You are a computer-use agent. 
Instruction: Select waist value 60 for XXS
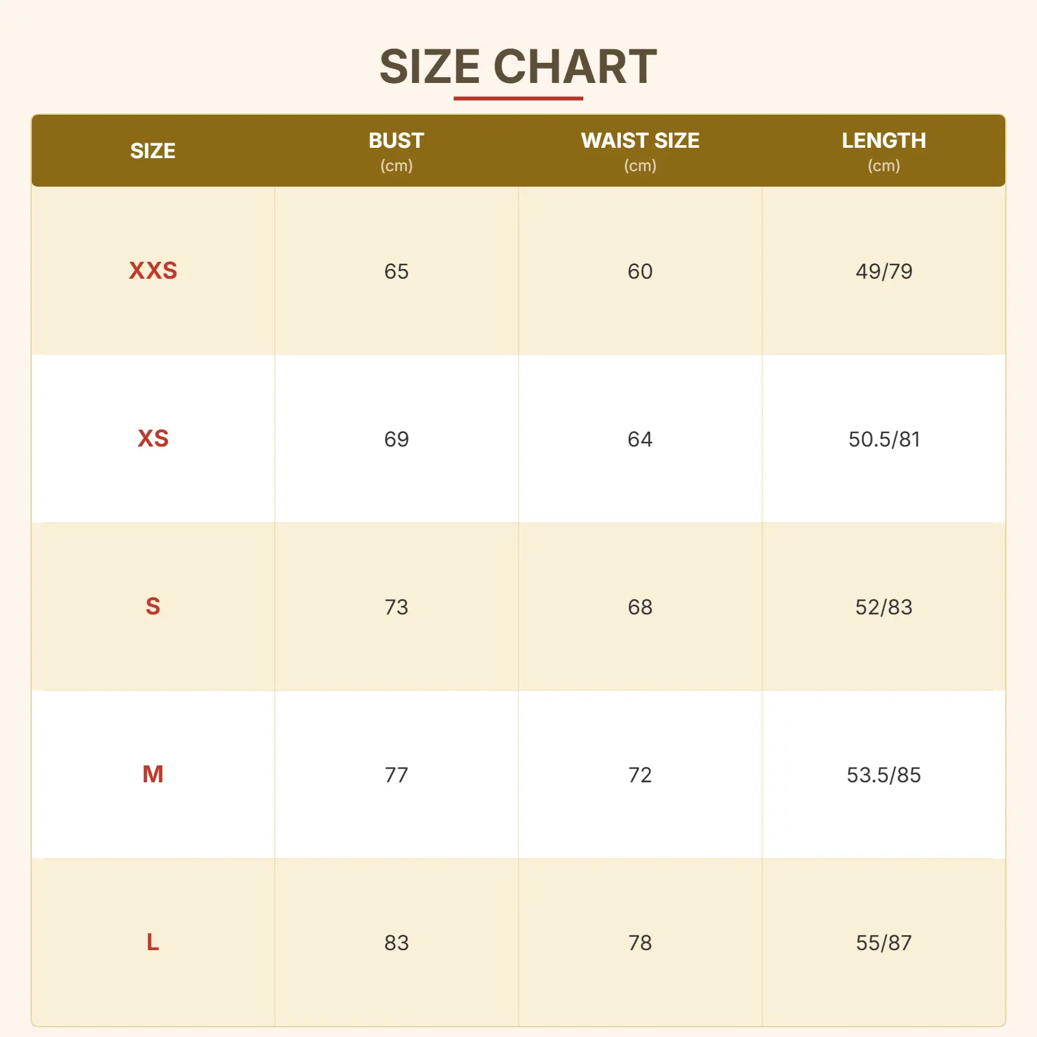pos(640,271)
